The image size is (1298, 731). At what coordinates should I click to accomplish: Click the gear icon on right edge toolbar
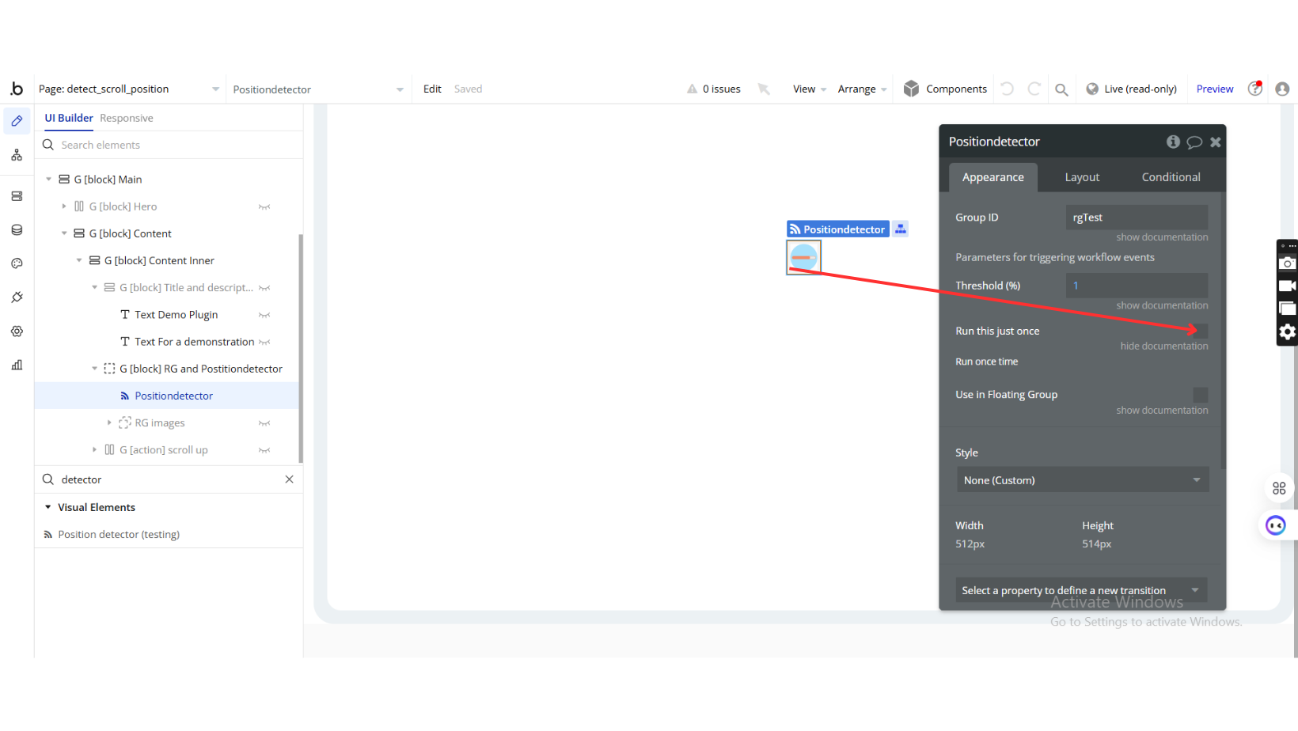click(x=1288, y=332)
